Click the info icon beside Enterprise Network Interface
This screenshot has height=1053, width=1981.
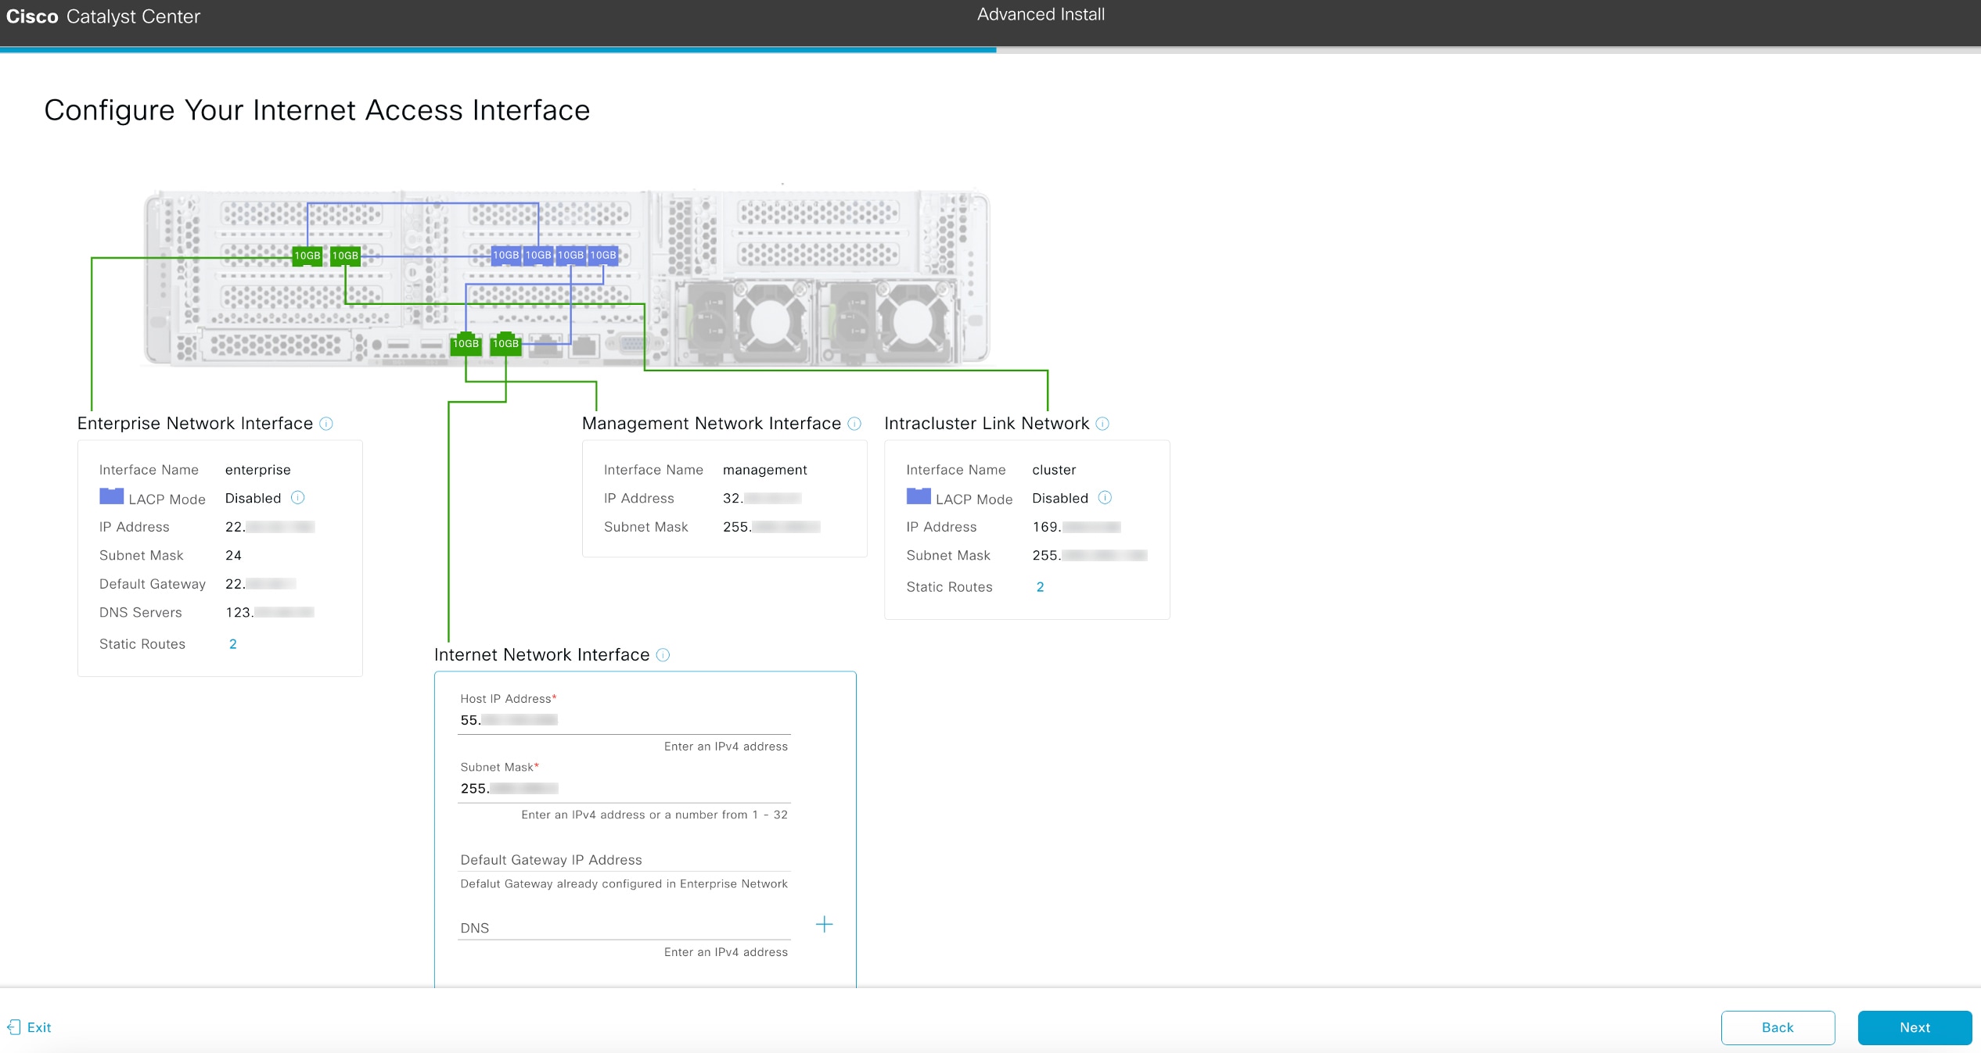coord(326,424)
